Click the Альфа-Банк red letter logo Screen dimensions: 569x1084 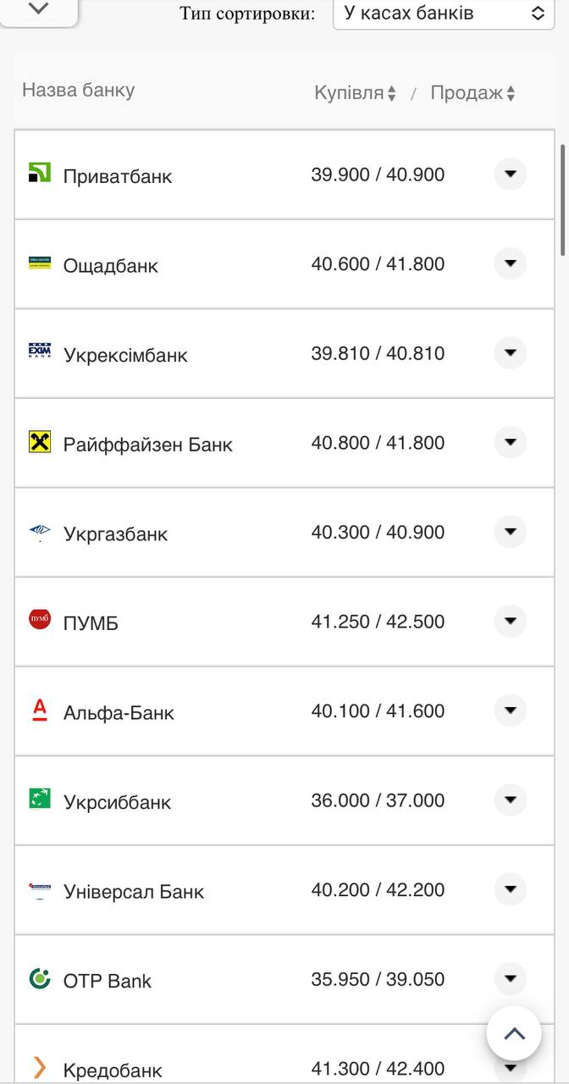pos(40,709)
